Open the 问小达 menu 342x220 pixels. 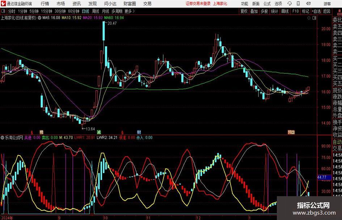coord(110,4)
